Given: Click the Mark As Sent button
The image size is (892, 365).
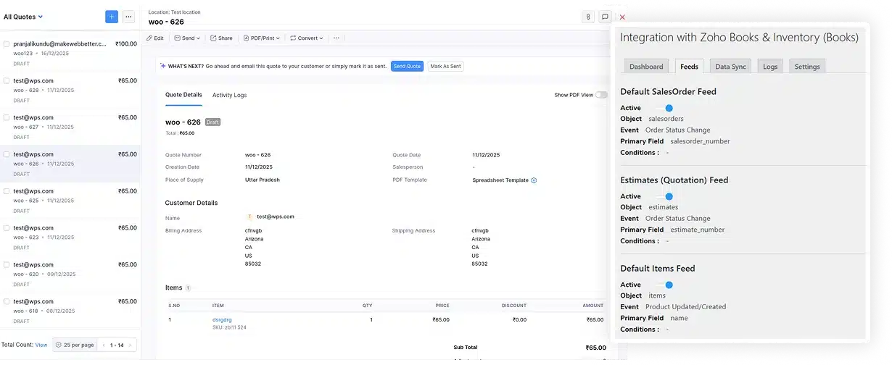Looking at the screenshot, I should (x=445, y=66).
